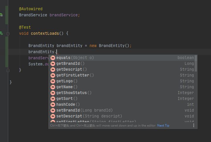The image size is (211, 142).
Task: Click the method icon beside setDescript
Action: tap(53, 116)
